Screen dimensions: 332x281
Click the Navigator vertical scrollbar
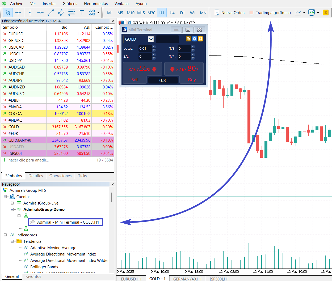(x=112, y=197)
